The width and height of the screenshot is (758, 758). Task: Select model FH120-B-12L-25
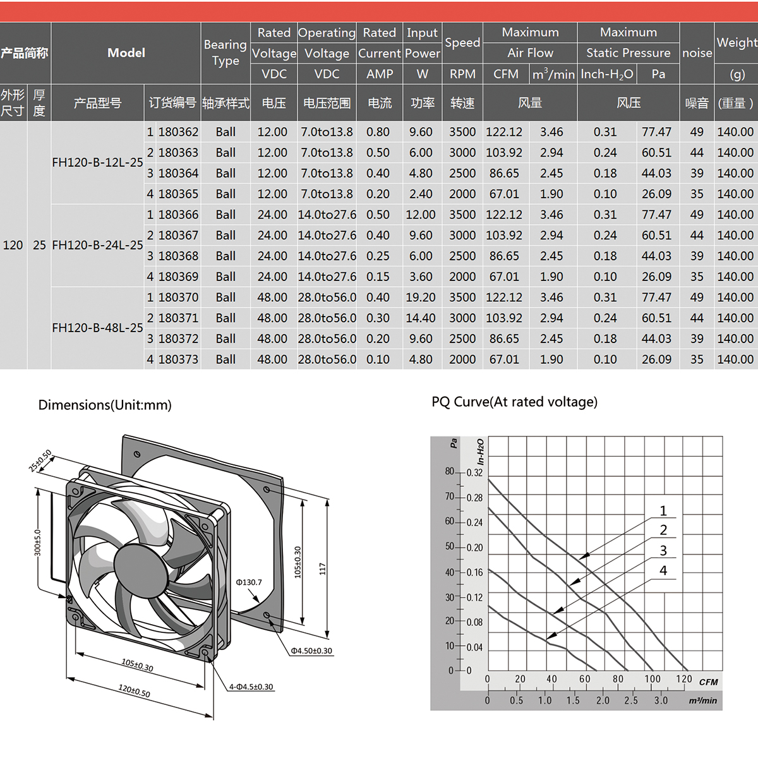click(97, 162)
